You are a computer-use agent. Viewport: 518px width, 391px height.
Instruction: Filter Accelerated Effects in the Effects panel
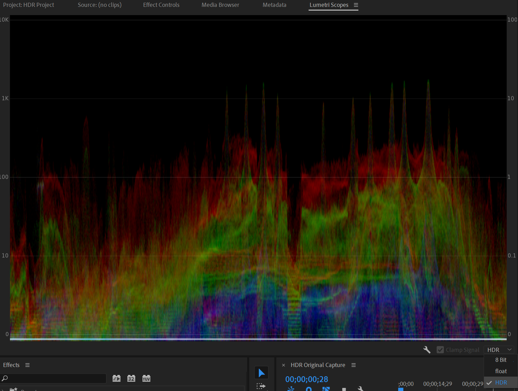pos(116,378)
